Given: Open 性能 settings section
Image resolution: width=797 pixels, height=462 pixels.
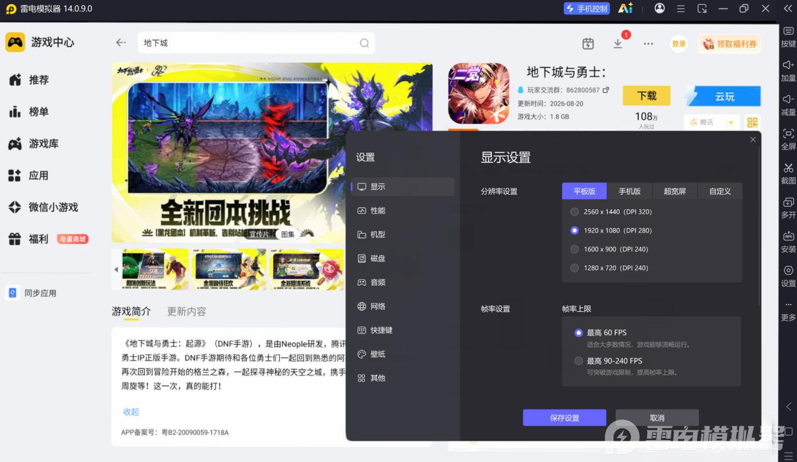Looking at the screenshot, I should (403, 211).
